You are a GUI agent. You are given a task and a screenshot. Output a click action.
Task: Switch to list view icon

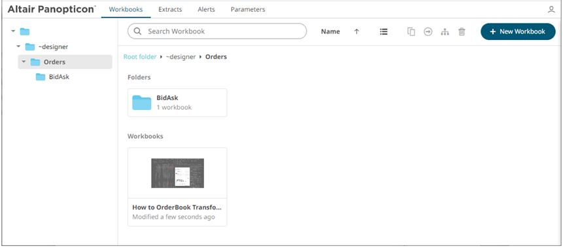point(383,31)
